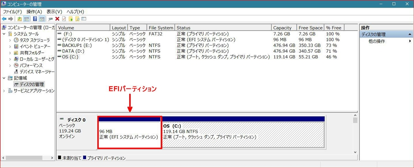Screen dimensions: 414x168
Task: Expand イベント ビューアー tree node
Action: tap(10, 47)
